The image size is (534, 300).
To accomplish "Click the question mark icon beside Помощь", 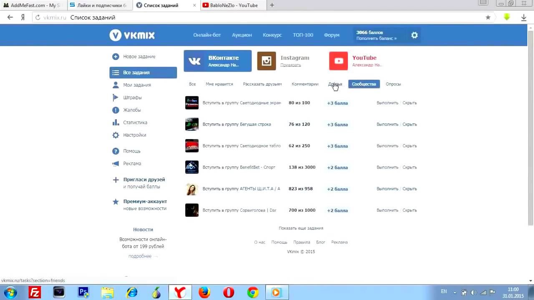I will (x=116, y=151).
